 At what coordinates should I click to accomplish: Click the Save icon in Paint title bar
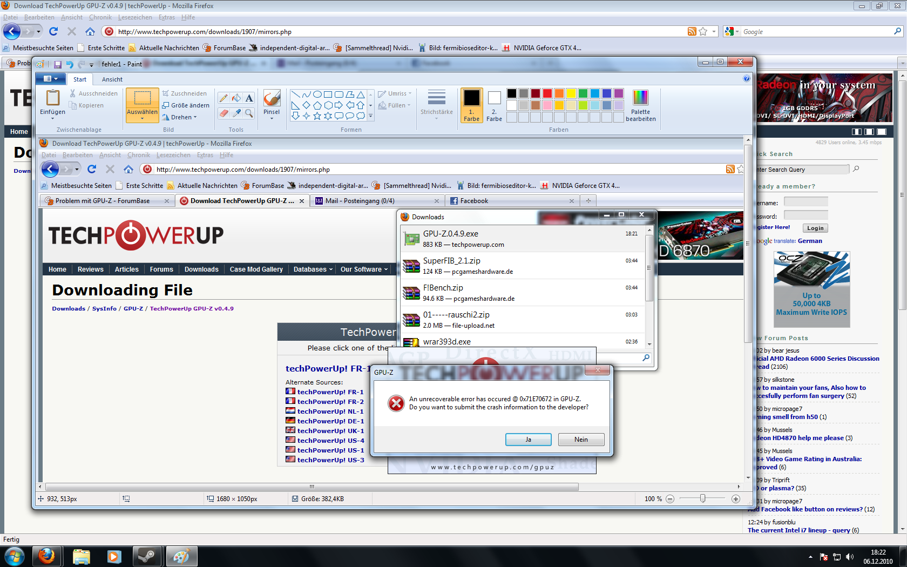(x=58, y=64)
